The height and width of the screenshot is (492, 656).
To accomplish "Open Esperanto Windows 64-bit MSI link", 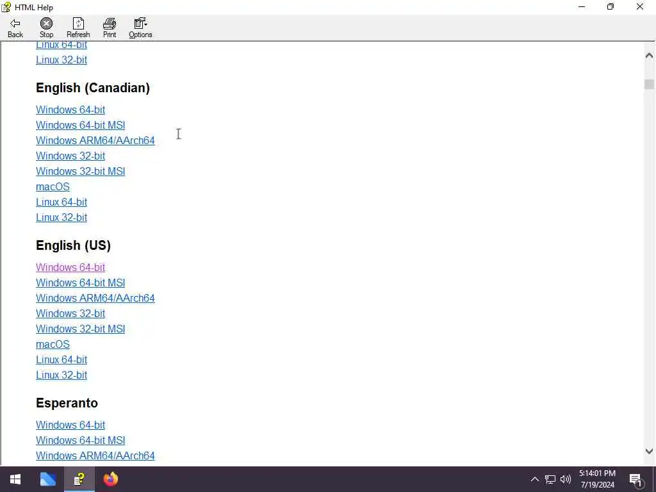I will click(x=80, y=440).
